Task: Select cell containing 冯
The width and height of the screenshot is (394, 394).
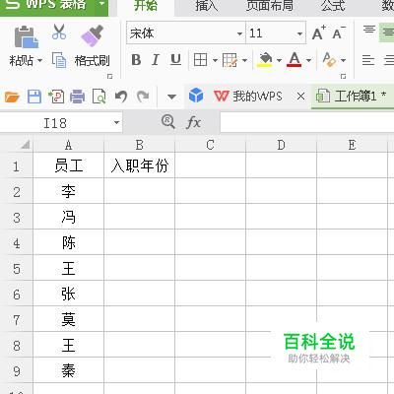Action: (69, 217)
